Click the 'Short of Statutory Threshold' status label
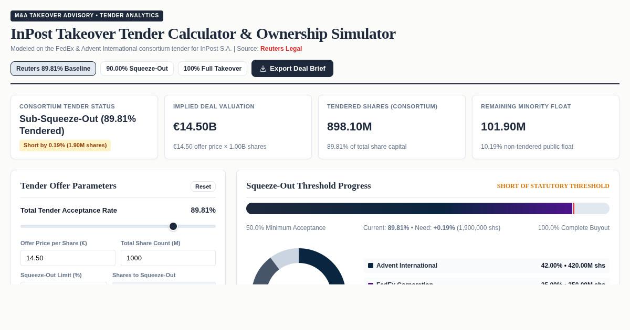 coord(553,186)
